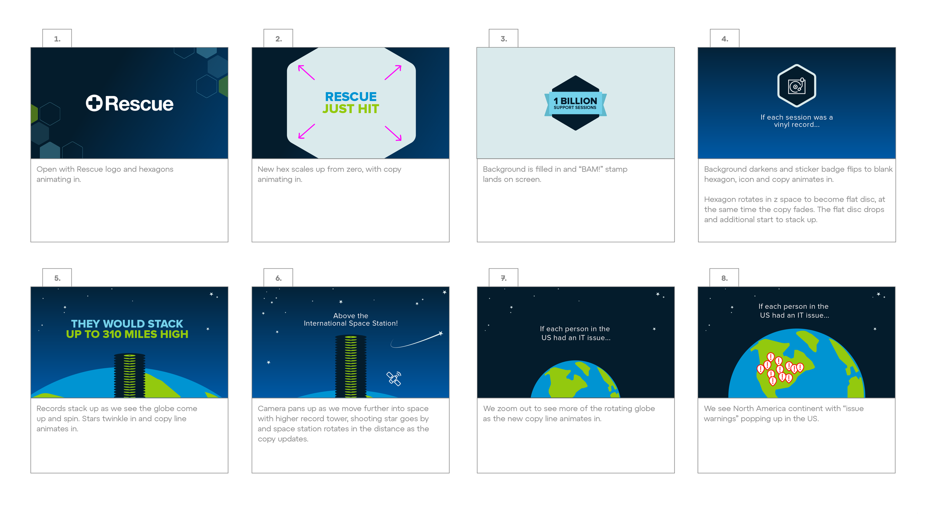Screen dimensions: 927x521
Task: Click the 1 Billion Support Sessions badge
Action: (575, 103)
